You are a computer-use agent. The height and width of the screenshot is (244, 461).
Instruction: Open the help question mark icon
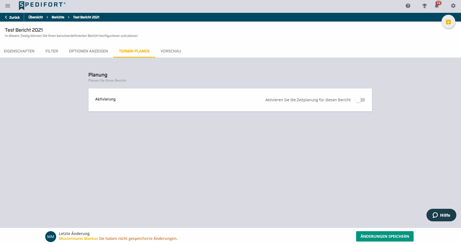click(408, 6)
